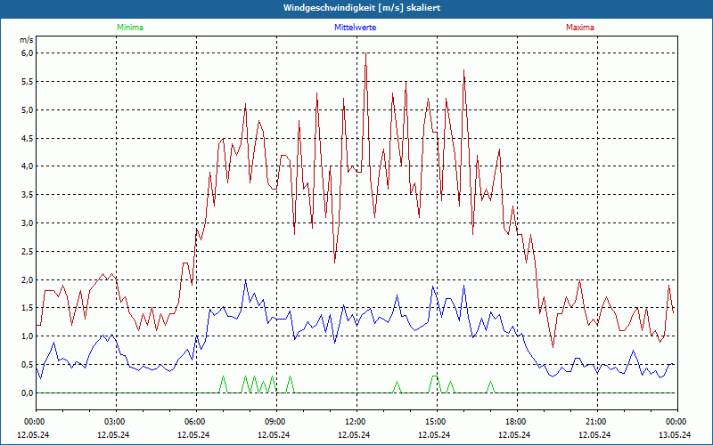Click the 09:00 time label
Image resolution: width=713 pixels, height=445 pixels.
(x=276, y=422)
